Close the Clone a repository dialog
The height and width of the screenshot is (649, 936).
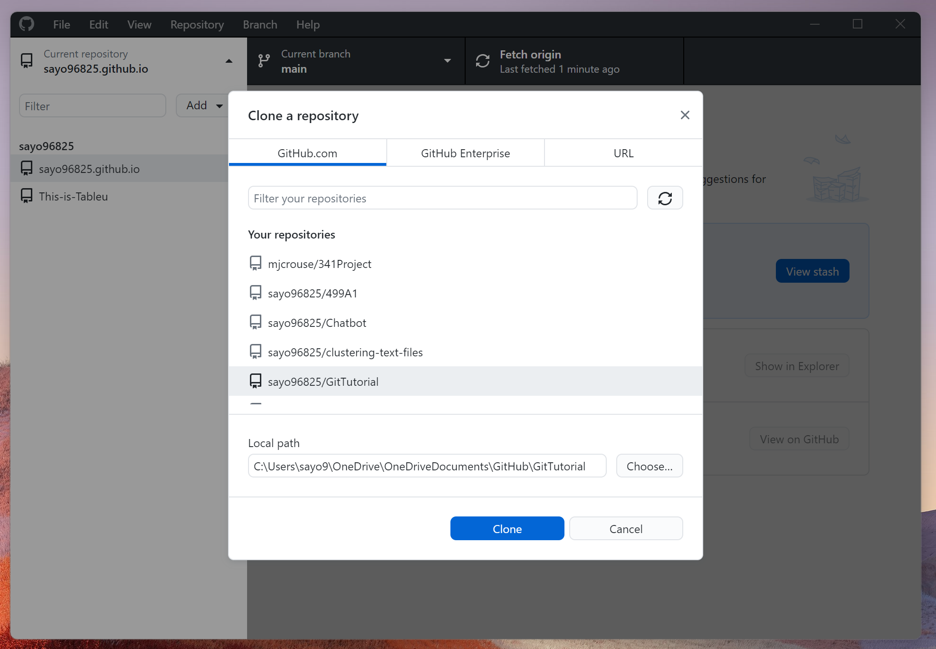[x=685, y=115]
